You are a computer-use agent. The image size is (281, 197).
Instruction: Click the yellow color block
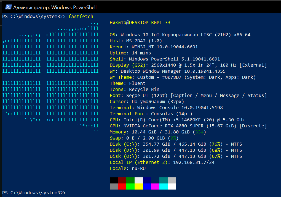tap(138, 187)
